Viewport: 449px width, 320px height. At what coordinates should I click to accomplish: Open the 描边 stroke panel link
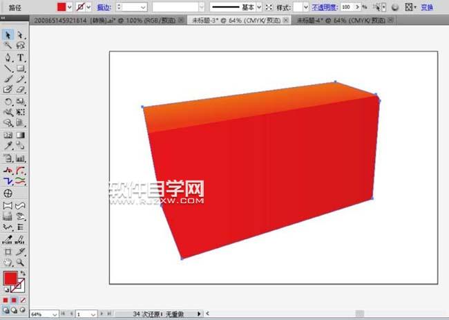[104, 7]
